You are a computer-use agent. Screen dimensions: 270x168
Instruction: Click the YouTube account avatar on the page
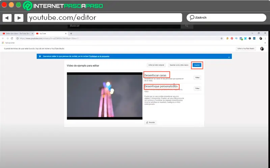click(262, 49)
